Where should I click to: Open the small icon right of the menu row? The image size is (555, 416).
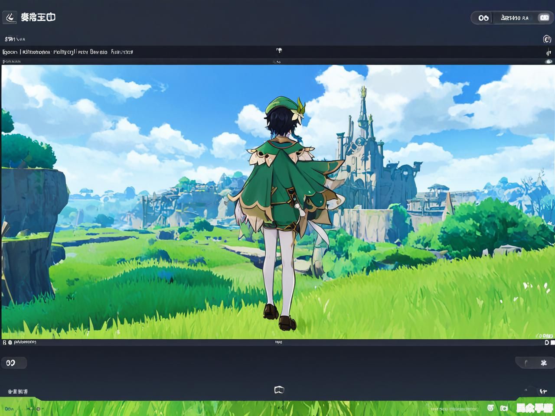(548, 52)
